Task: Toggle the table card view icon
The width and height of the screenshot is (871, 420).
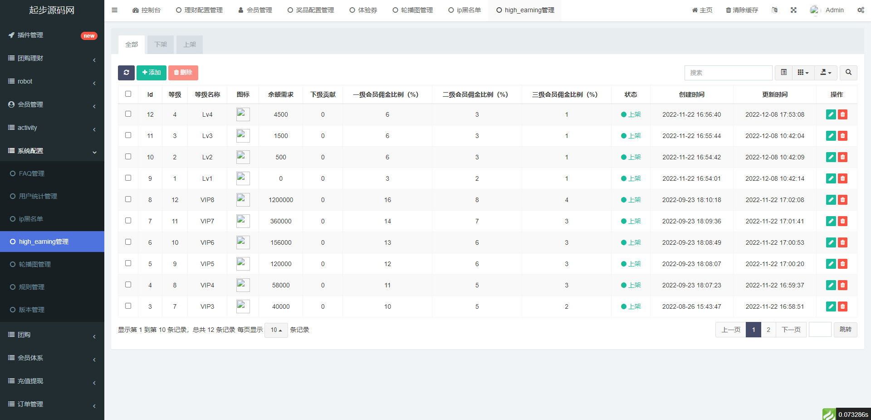Action: (x=783, y=73)
